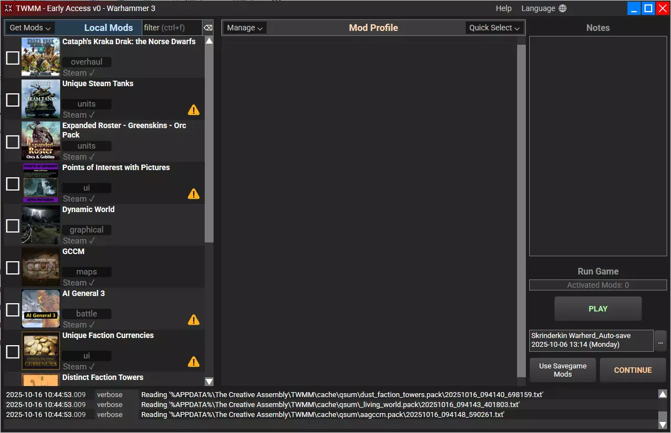
Task: Open the Get Mods dropdown
Action: [30, 28]
